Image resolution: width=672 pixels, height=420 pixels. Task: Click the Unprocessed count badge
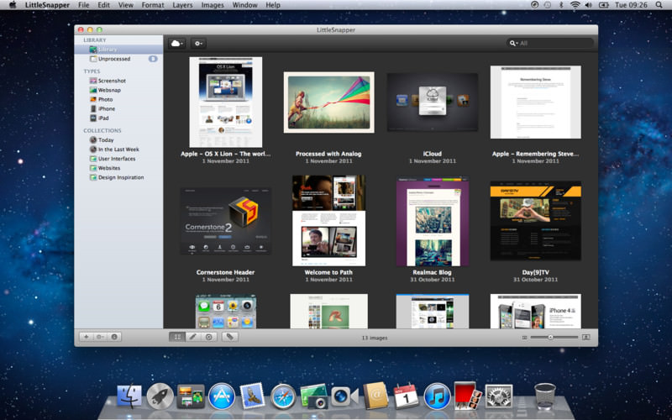[x=153, y=59]
